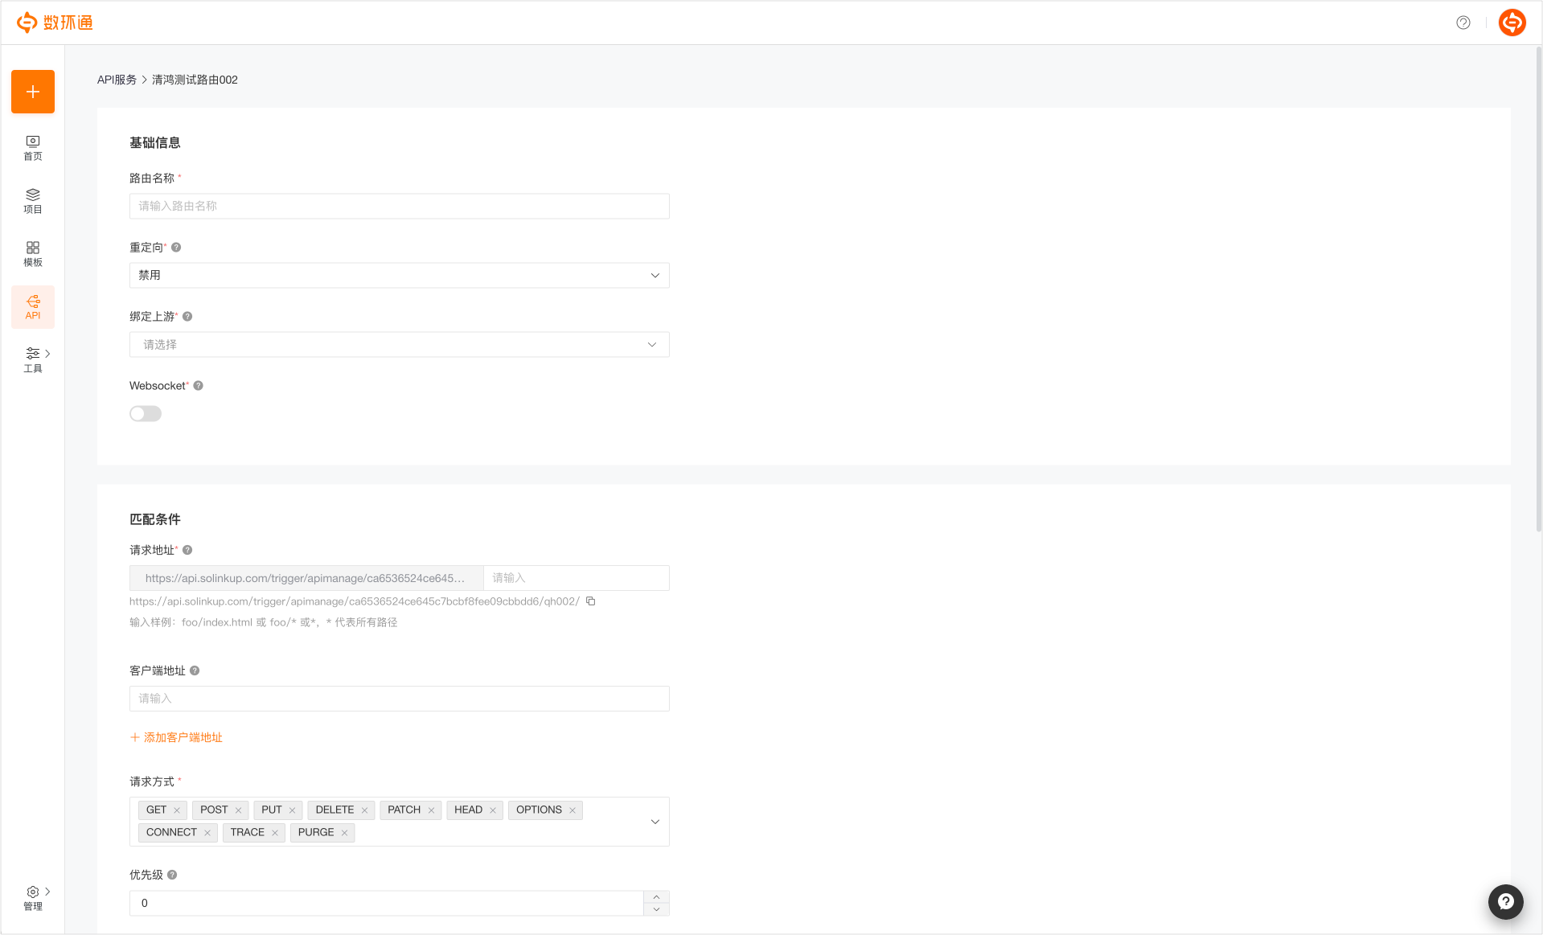Click the help tooltip next to 请求地址

coord(187,550)
